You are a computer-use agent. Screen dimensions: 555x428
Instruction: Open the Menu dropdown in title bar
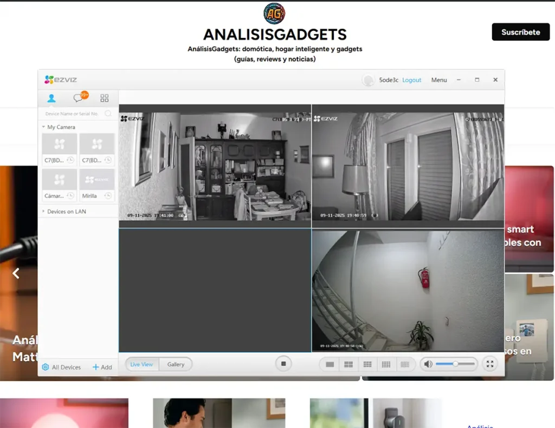click(439, 80)
